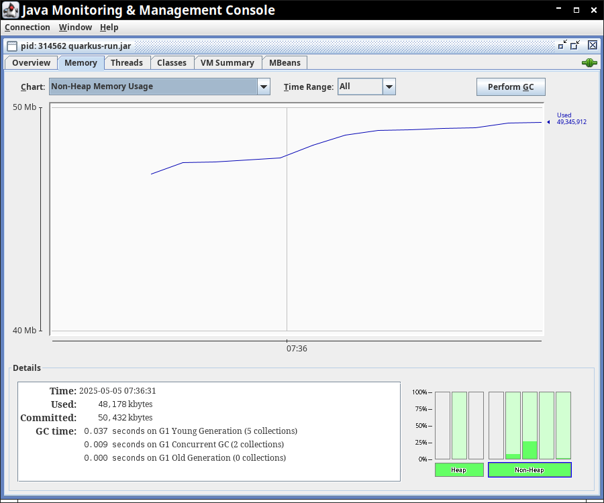Viewport: 604px width, 503px height.
Task: Click the green connection status icon
Action: point(589,63)
